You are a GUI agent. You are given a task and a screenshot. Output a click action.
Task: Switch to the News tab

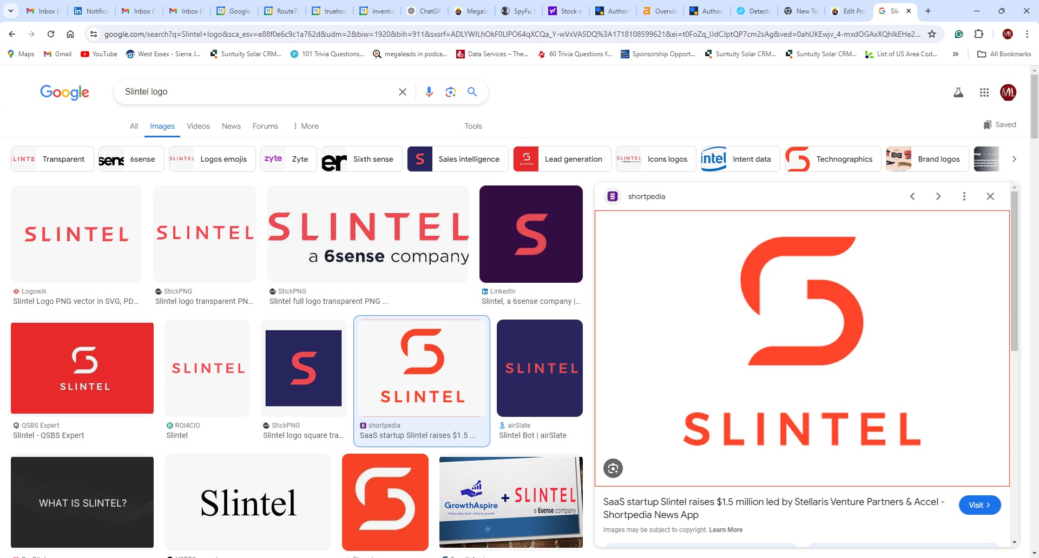click(x=231, y=126)
